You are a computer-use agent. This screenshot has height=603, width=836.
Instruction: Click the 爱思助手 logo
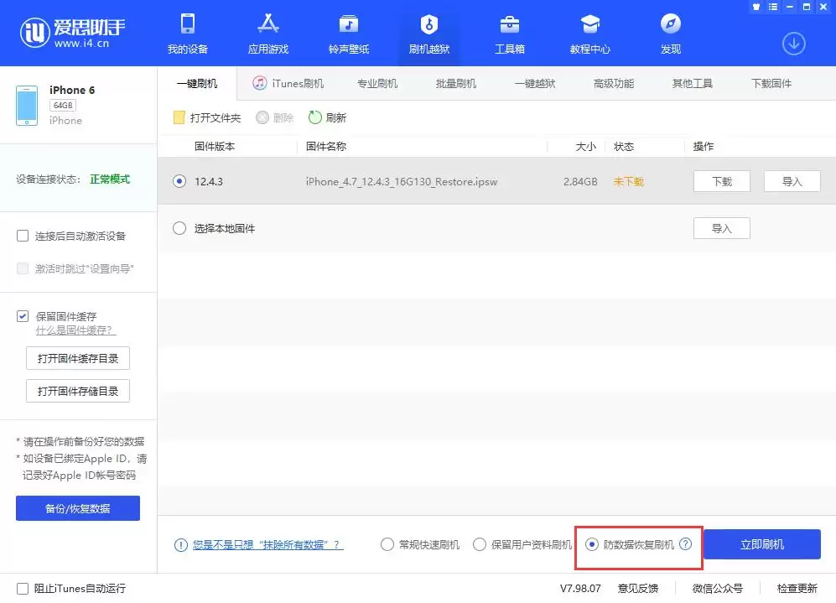pos(72,32)
